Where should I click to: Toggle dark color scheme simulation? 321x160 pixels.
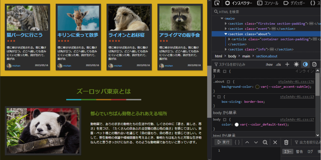point(305,64)
